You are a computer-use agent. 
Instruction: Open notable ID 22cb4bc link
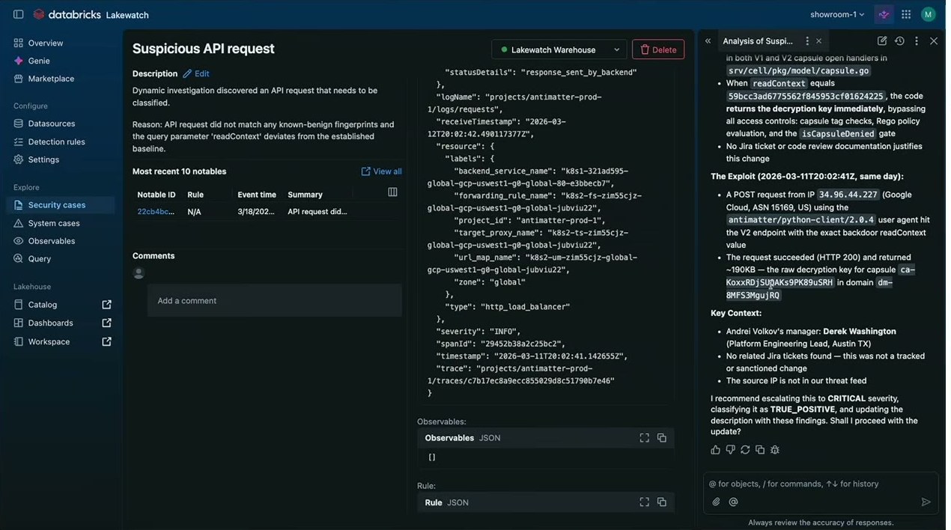(156, 212)
